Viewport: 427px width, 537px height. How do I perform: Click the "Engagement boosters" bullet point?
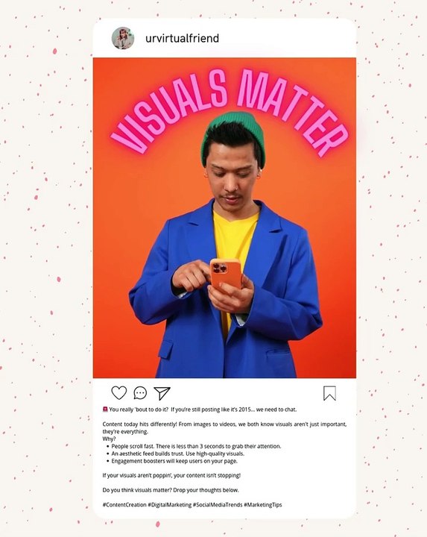174,461
